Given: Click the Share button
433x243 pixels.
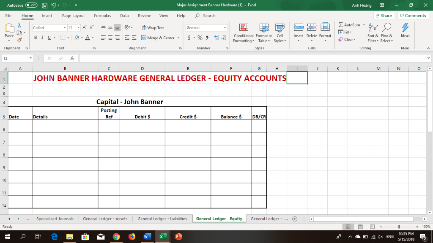Looking at the screenshot, I should tap(383, 15).
